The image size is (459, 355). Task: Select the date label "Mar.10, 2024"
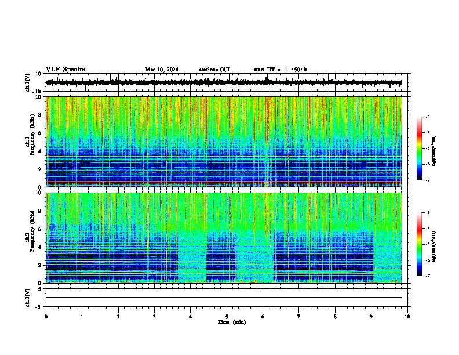(162, 70)
